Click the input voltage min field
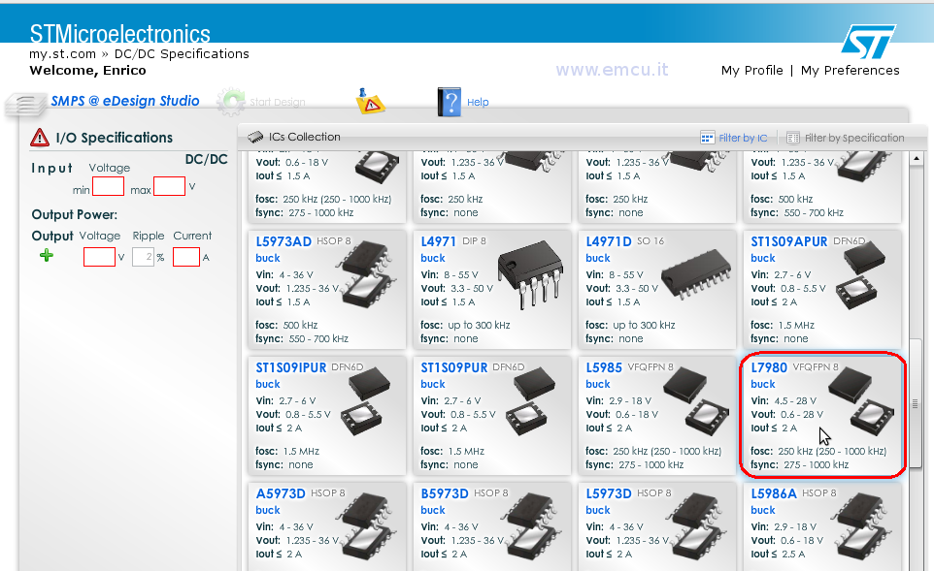 click(108, 186)
